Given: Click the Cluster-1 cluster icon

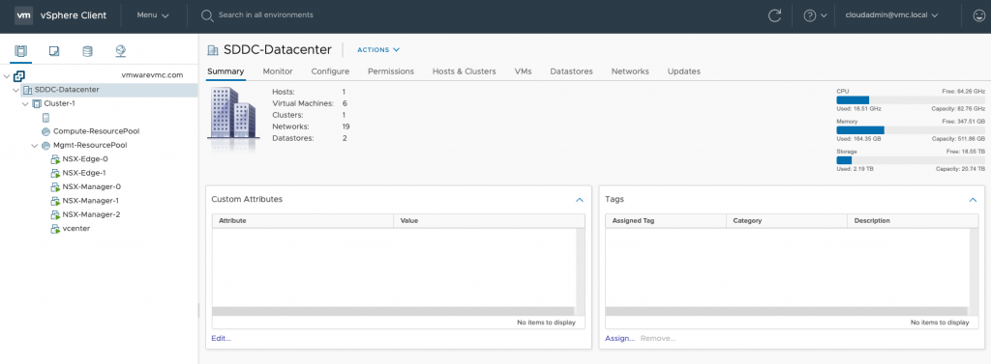Looking at the screenshot, I should coord(37,103).
